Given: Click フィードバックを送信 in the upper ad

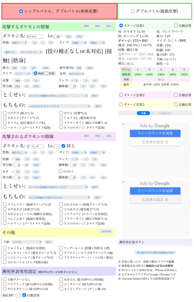Looking at the screenshot, I should point(155,133).
